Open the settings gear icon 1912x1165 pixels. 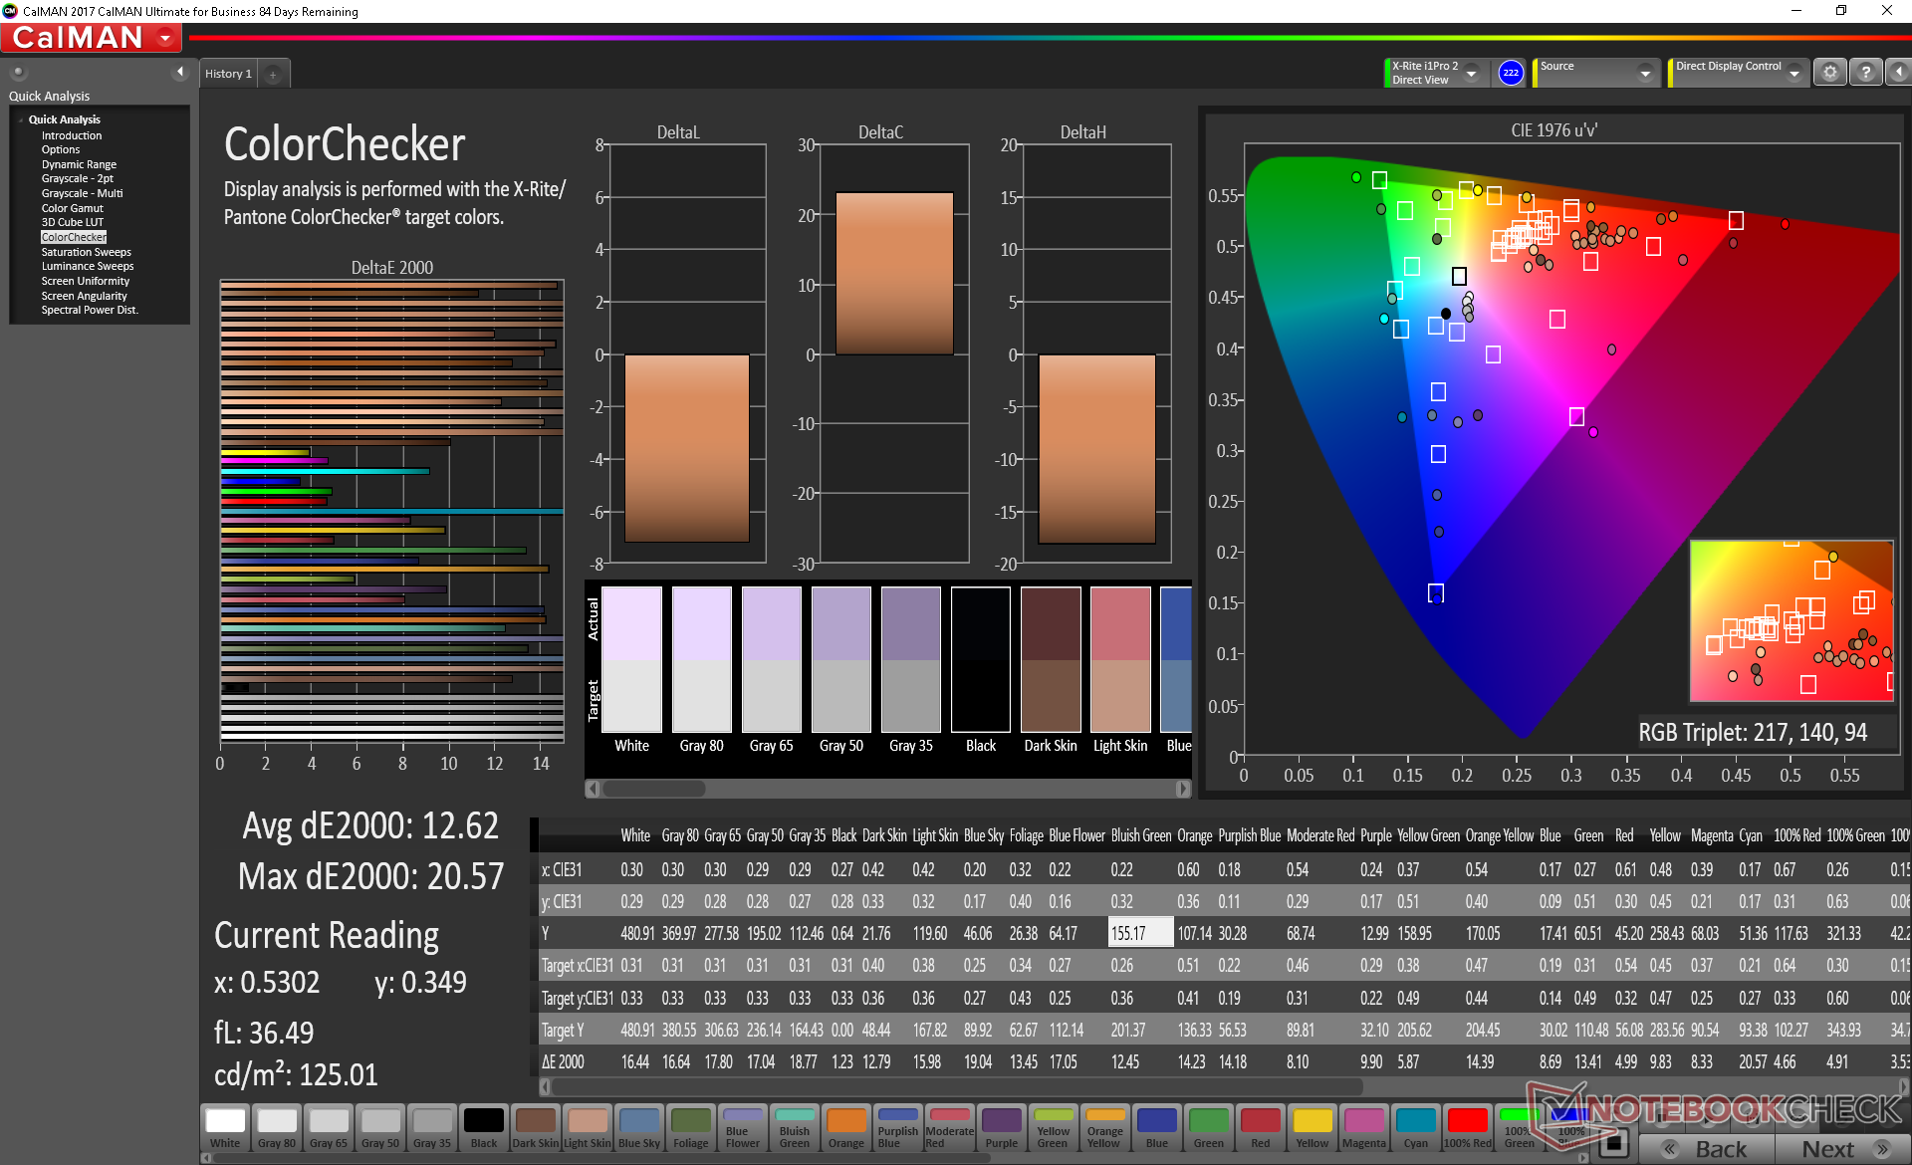pos(1829,73)
